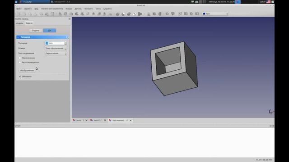Uncheck the Обновить checkbox
The height and width of the screenshot is (162, 289).
(20, 76)
